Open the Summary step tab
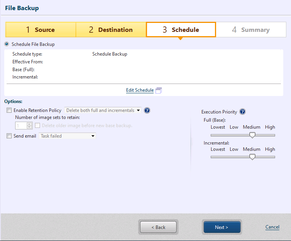The width and height of the screenshot is (291, 241). [x=251, y=30]
